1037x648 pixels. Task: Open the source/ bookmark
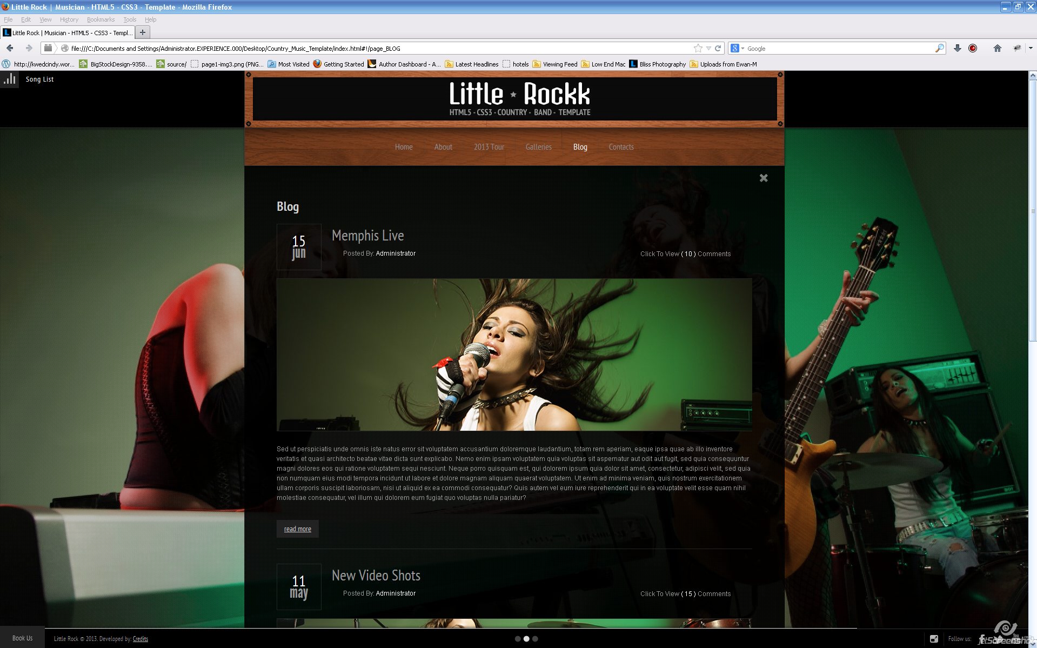(171, 64)
